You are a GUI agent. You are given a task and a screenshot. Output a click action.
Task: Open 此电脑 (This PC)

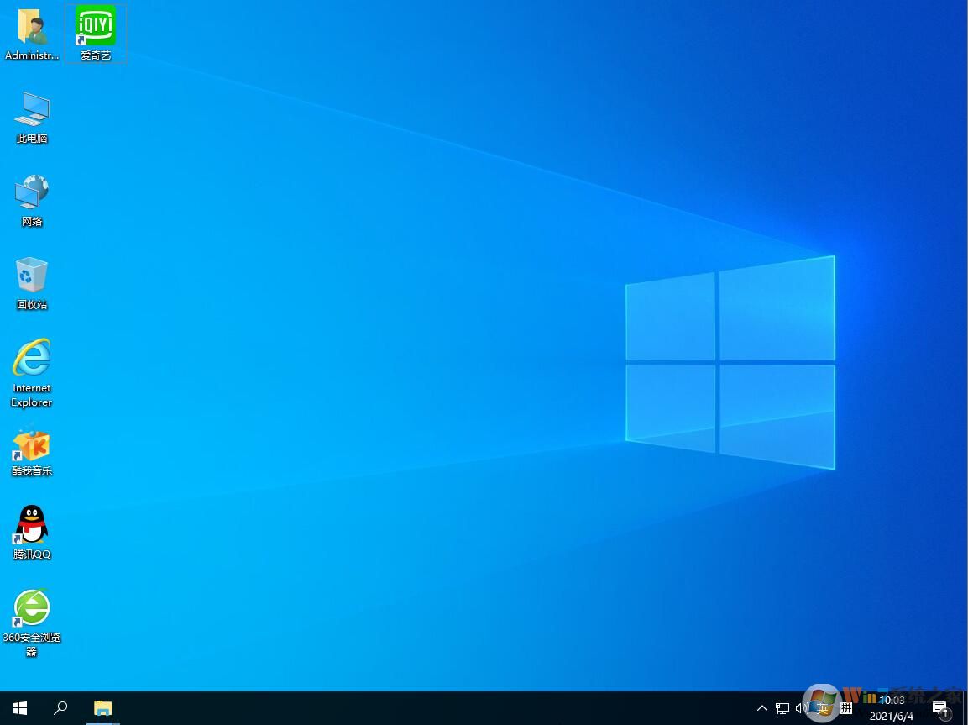(x=31, y=116)
